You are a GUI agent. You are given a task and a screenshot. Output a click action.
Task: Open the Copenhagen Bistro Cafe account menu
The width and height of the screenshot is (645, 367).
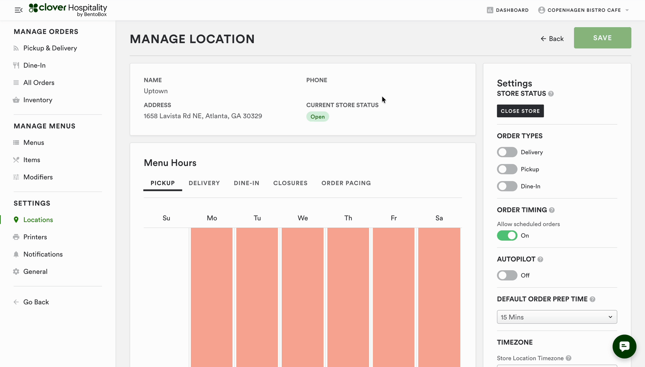[584, 10]
